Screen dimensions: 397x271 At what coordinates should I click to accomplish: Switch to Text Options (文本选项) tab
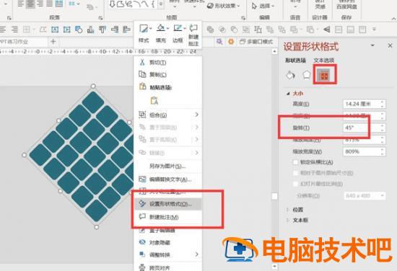[324, 61]
